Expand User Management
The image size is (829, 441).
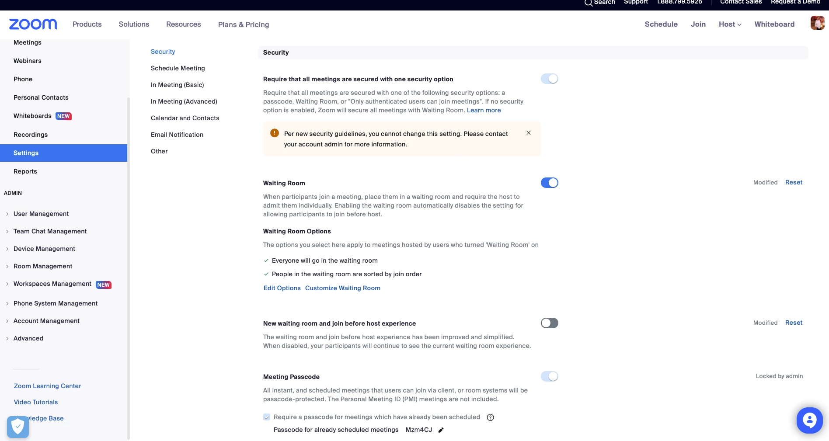pyautogui.click(x=41, y=214)
